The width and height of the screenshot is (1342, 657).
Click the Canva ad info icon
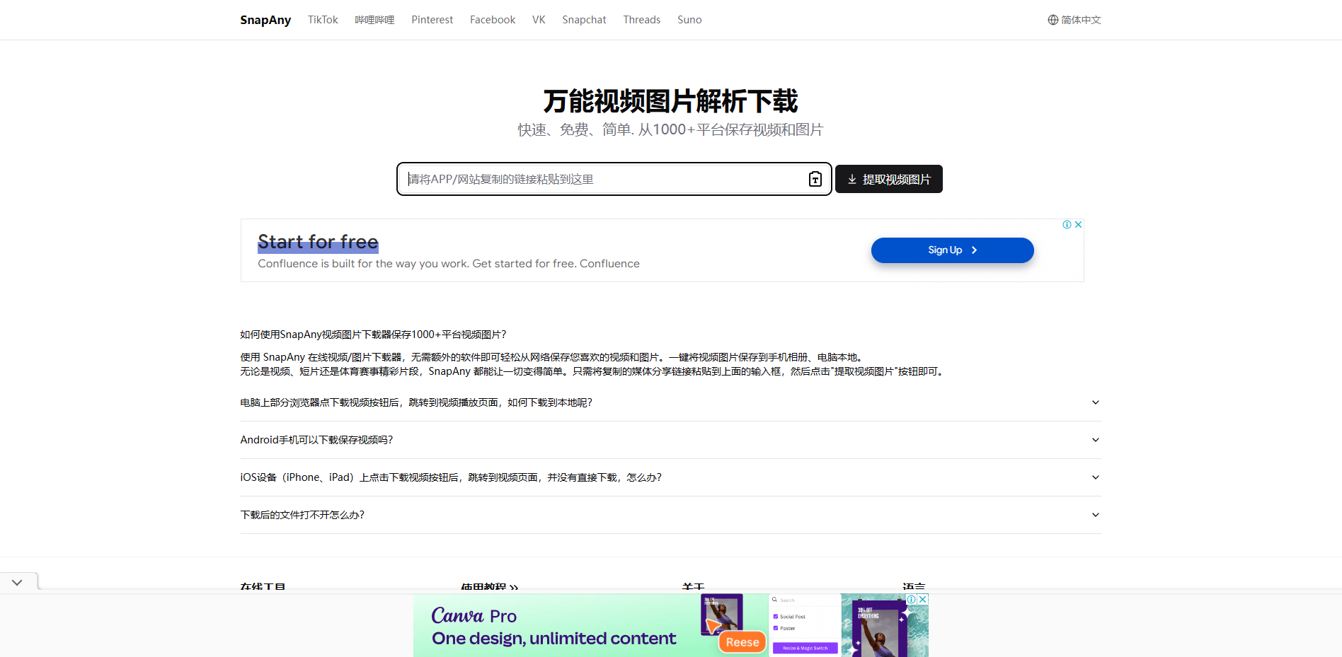point(912,599)
